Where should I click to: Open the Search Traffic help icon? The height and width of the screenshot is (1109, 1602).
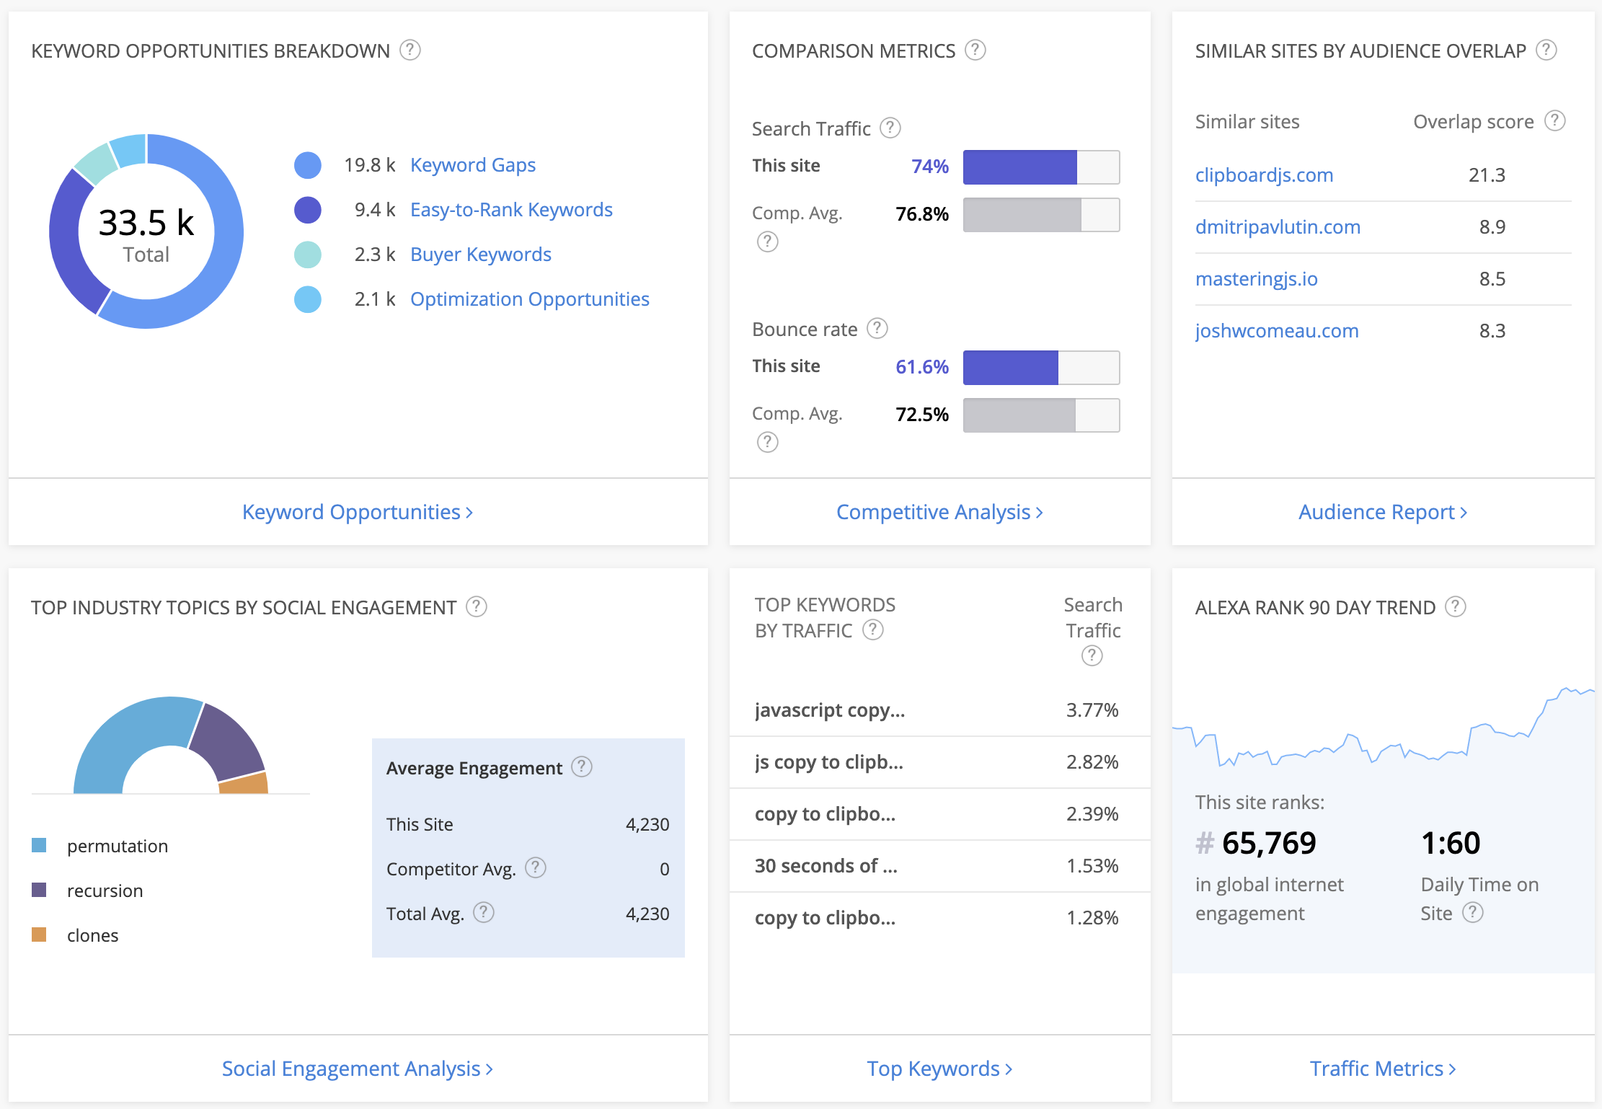(x=891, y=128)
